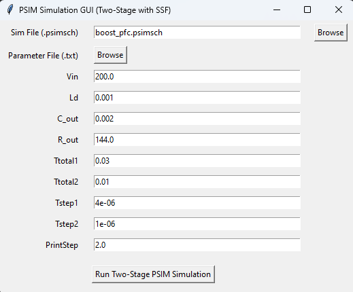Viewport: 353px width, 292px height.
Task: Minimize the PSIM Simulation GUI window
Action: (277, 10)
